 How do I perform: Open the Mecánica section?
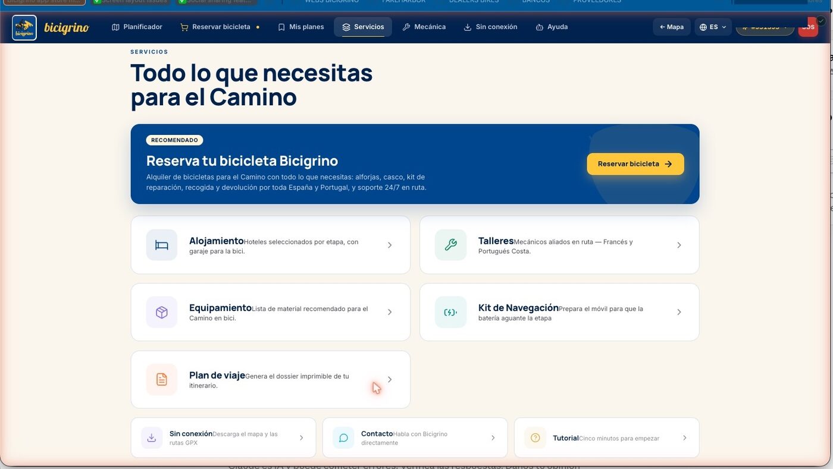tap(424, 27)
